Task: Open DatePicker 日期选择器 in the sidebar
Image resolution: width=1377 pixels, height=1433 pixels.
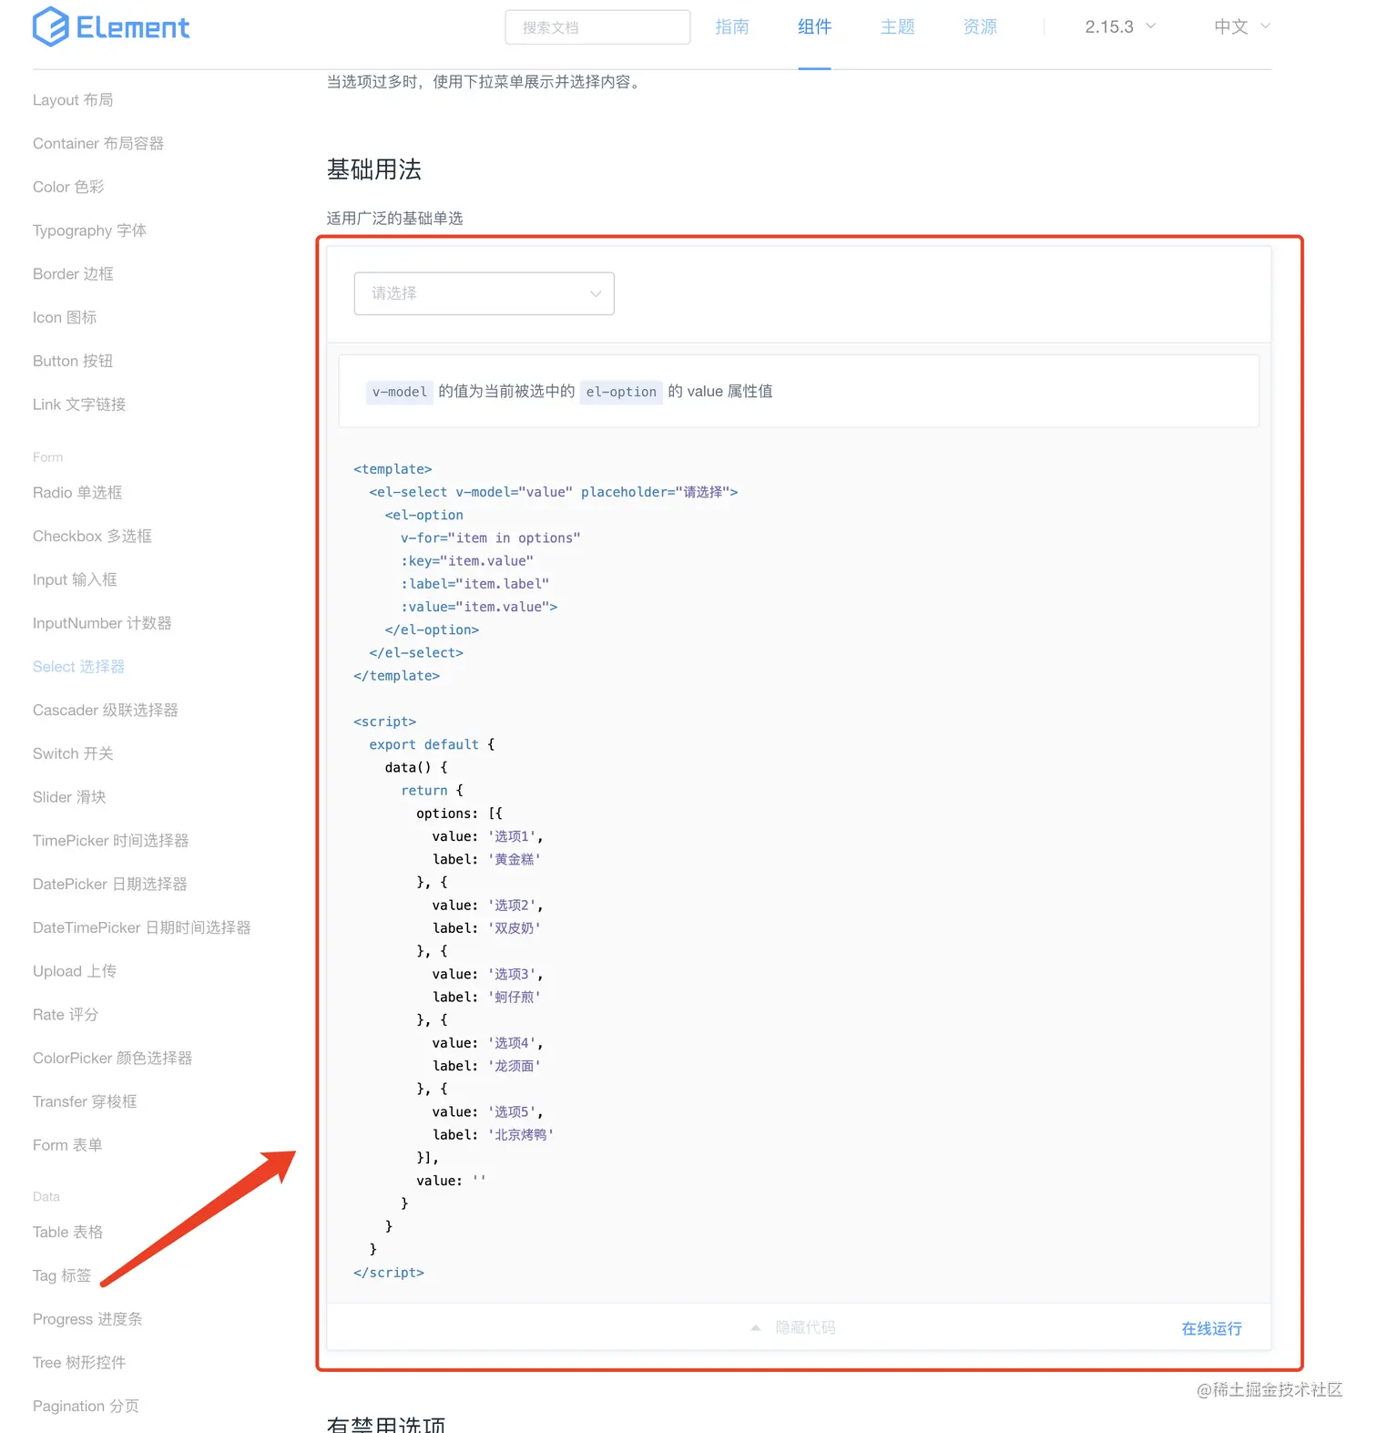Action: pos(110,885)
